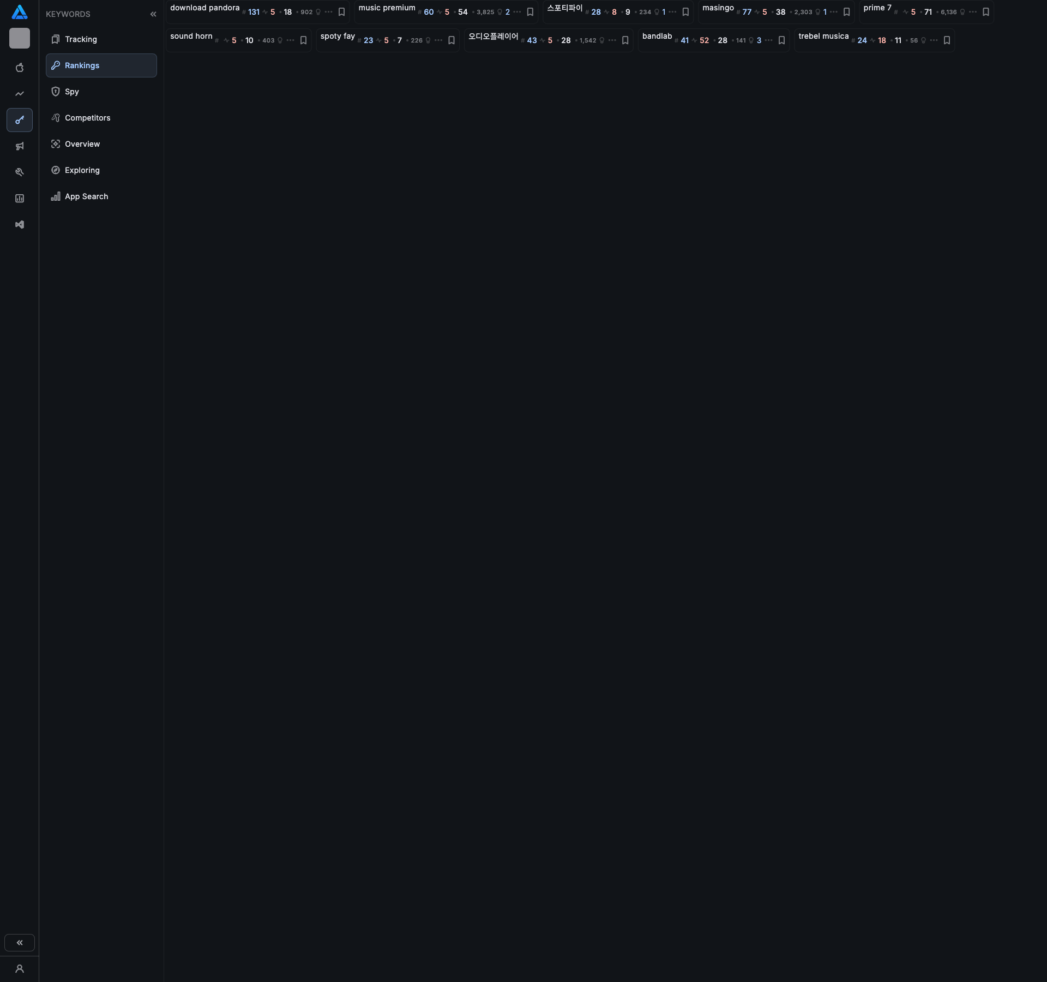Open App Search from the sidebar
Viewport: 1047px width, 982px height.
(x=86, y=196)
